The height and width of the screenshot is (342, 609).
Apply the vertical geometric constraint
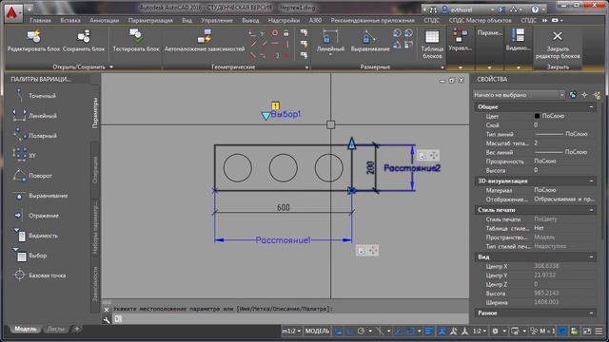(286, 45)
